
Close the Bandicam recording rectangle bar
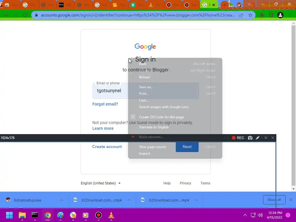pyautogui.click(x=273, y=138)
